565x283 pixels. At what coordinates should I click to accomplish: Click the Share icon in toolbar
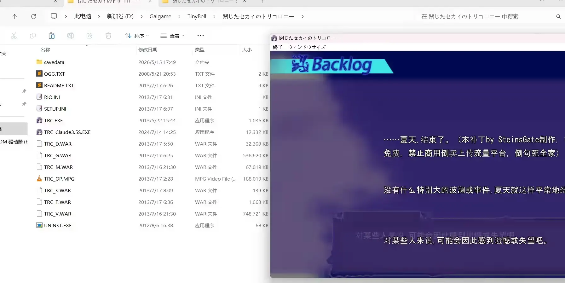89,36
